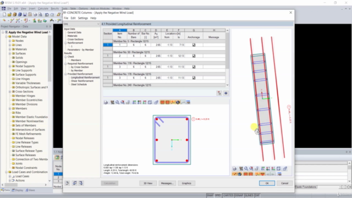Click view in X direction icon in cross-section toolbar
The width and height of the screenshot is (352, 198).
pos(134,102)
